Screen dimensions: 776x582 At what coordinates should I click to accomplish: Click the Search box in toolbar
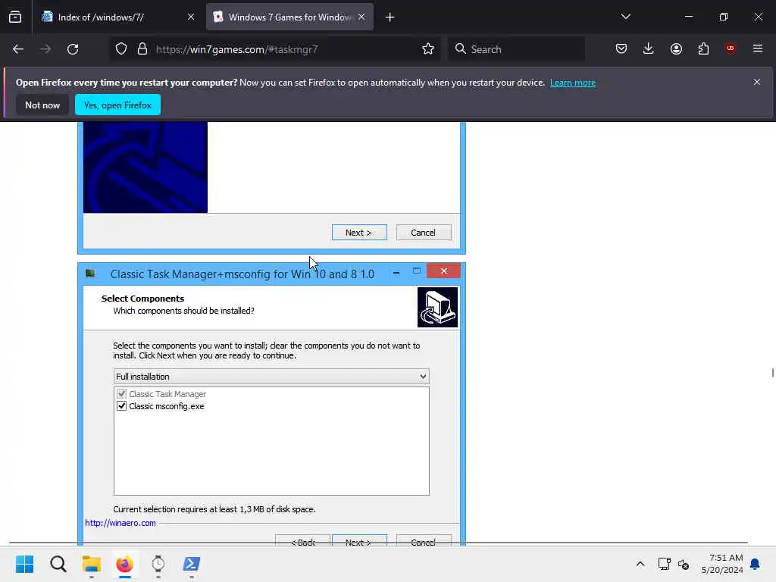[516, 49]
